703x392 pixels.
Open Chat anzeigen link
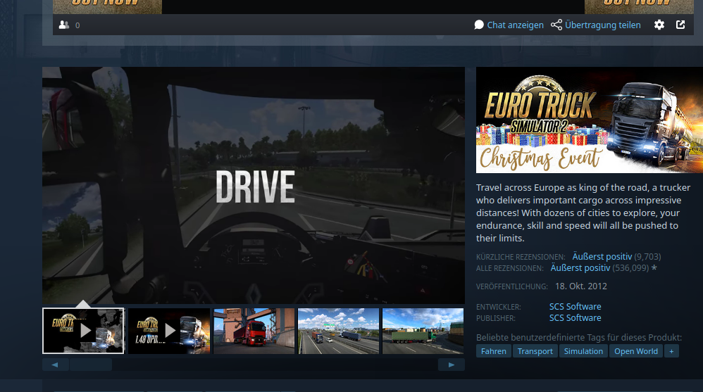tap(515, 25)
